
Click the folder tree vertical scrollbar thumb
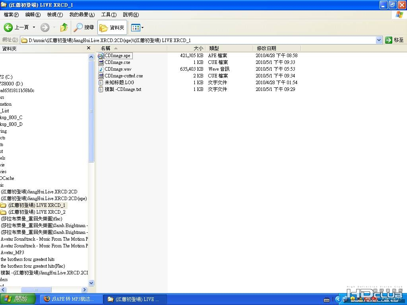click(91, 111)
